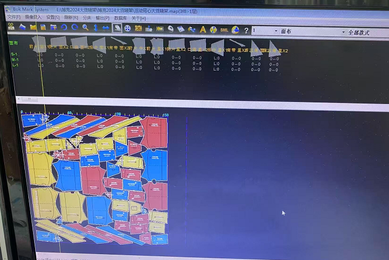Open the 设置[S] menu
389x260 pixels.
click(53, 18)
